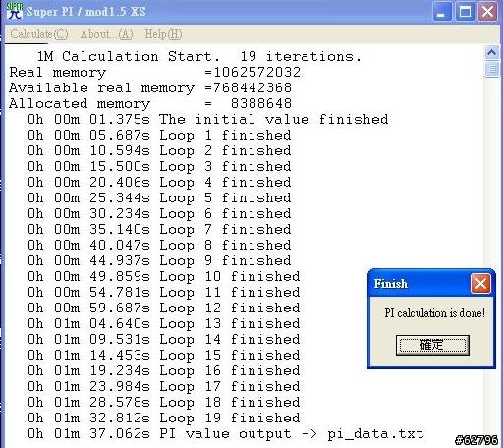Click the 'Loop 15 finished' line
Image resolution: width=503 pixels, height=448 pixels.
click(164, 356)
